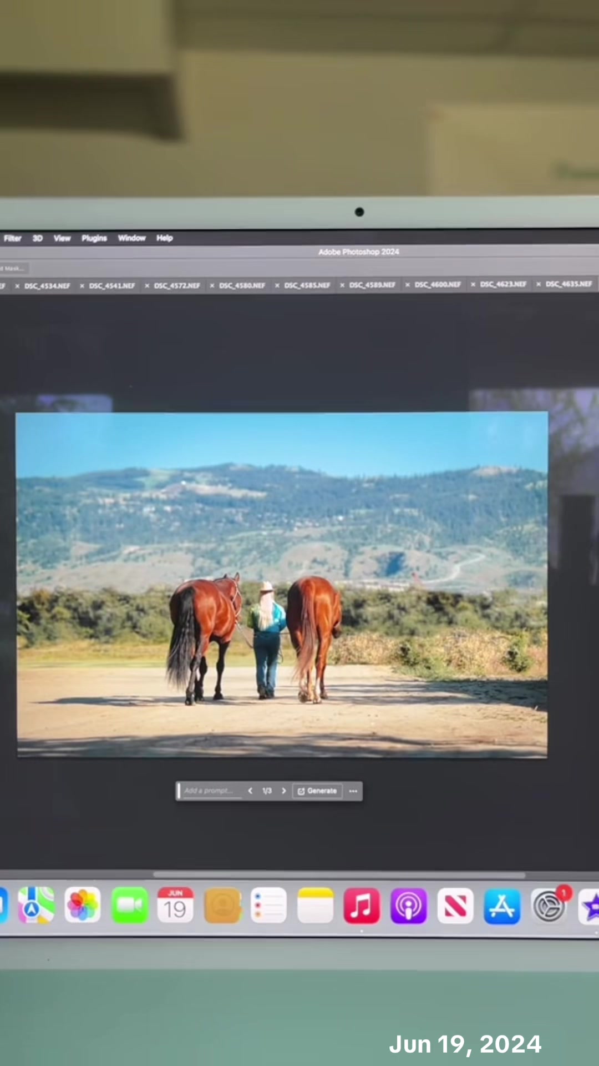Screen dimensions: 599x1066
Task: Open the Plugins menu
Action: coord(94,238)
